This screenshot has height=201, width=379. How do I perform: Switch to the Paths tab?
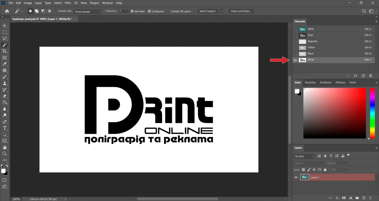[353, 82]
